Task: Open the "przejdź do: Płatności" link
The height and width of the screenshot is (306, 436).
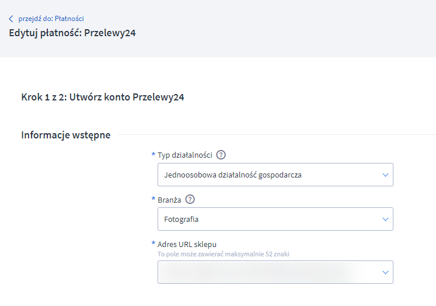Action: 51,19
